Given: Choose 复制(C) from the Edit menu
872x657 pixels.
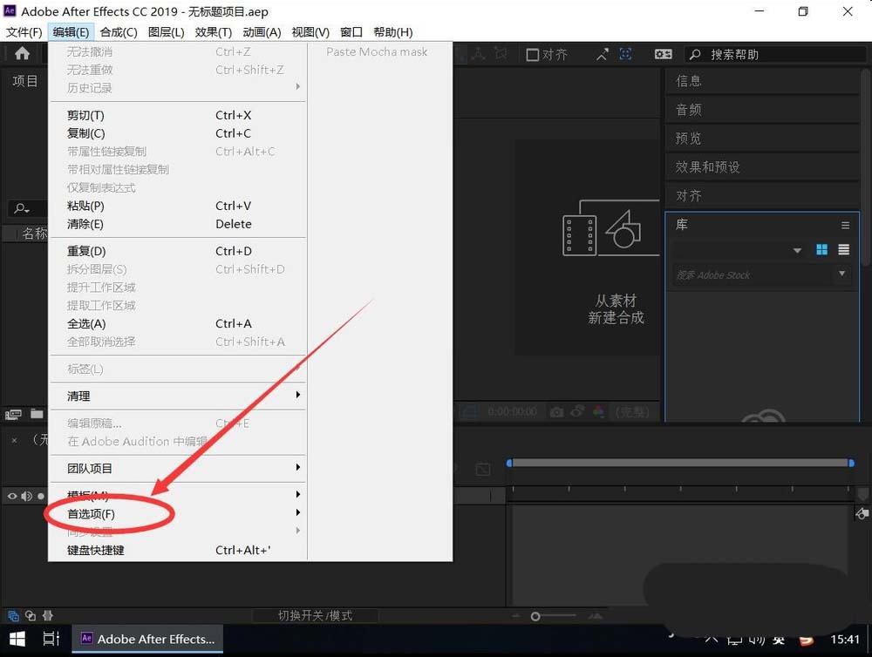Looking at the screenshot, I should pyautogui.click(x=178, y=133).
